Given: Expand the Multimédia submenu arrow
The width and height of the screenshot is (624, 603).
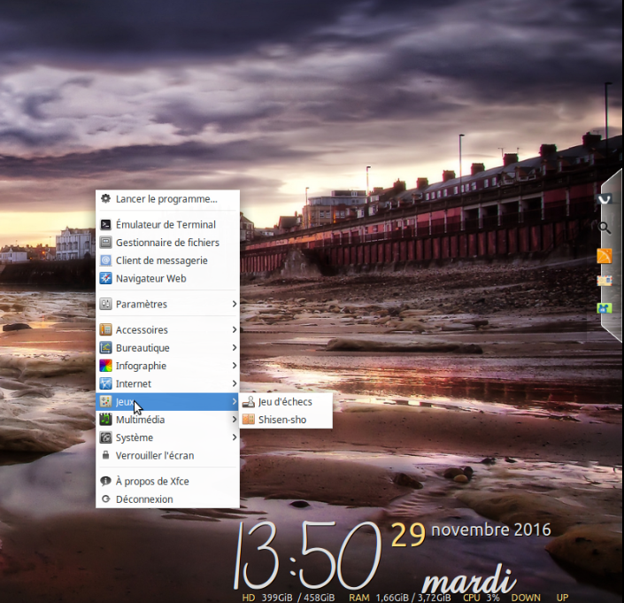Looking at the screenshot, I should [x=234, y=420].
